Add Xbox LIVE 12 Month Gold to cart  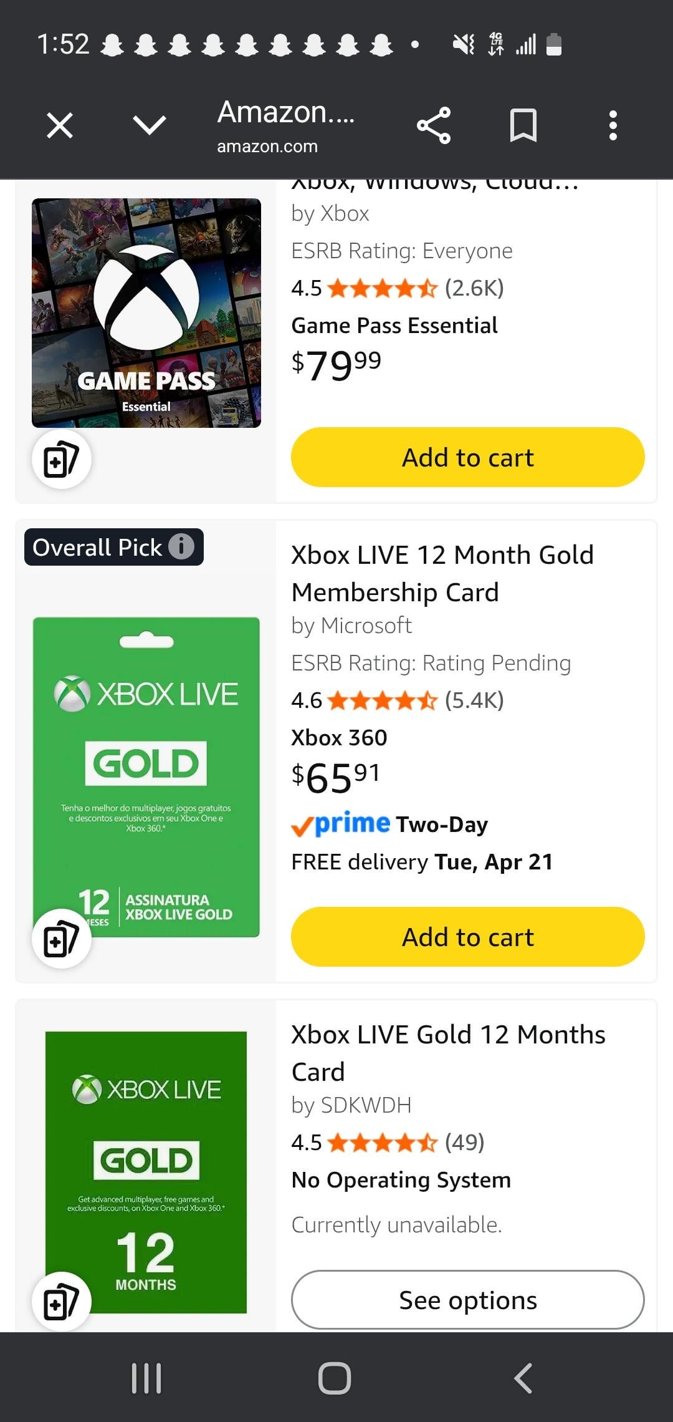(467, 937)
